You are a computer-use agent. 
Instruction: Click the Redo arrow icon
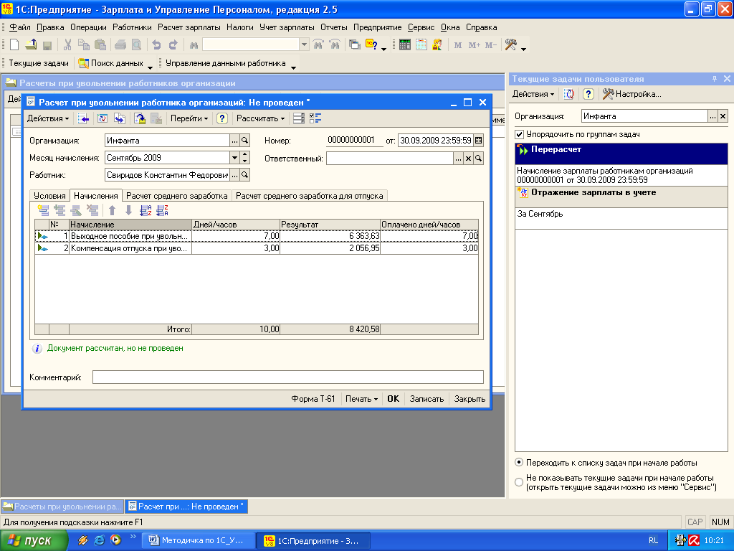[173, 45]
